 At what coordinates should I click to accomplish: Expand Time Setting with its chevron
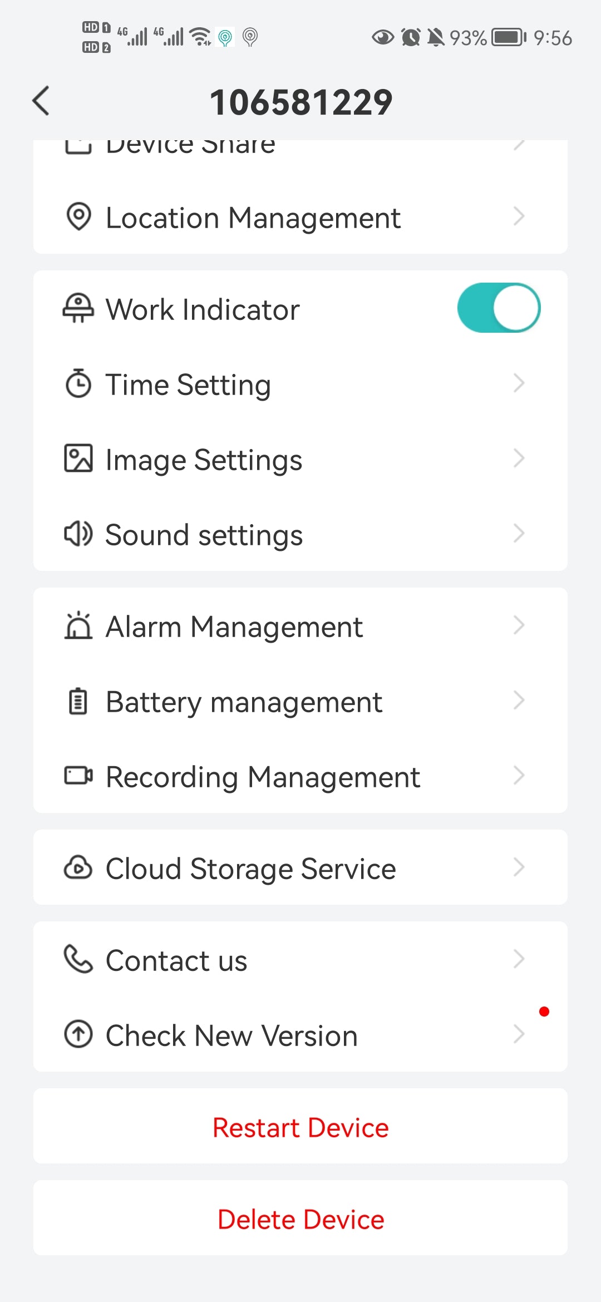pos(519,383)
